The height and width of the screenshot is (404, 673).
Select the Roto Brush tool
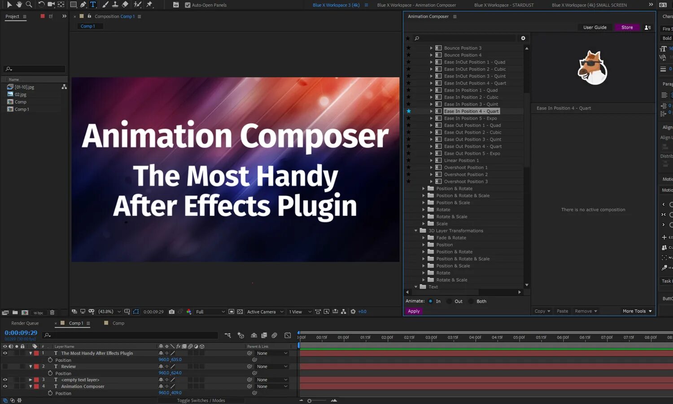tap(138, 4)
